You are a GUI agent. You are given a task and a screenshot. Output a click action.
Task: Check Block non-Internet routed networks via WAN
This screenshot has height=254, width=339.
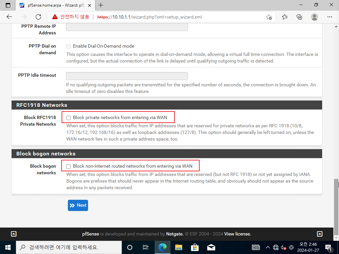coord(68,166)
